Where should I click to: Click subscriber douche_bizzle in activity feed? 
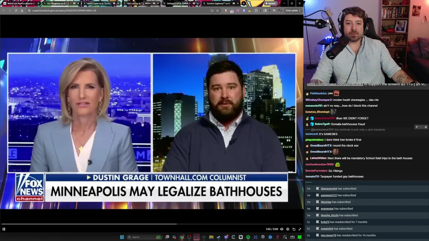click(x=329, y=216)
